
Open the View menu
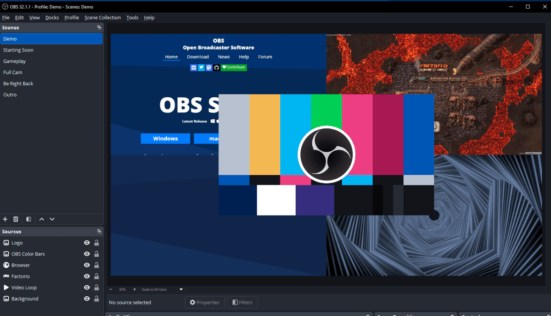click(34, 17)
